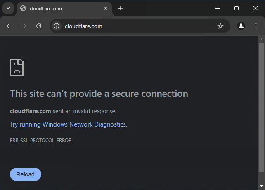
Task: Click the forward navigation arrow
Action: pos(24,26)
